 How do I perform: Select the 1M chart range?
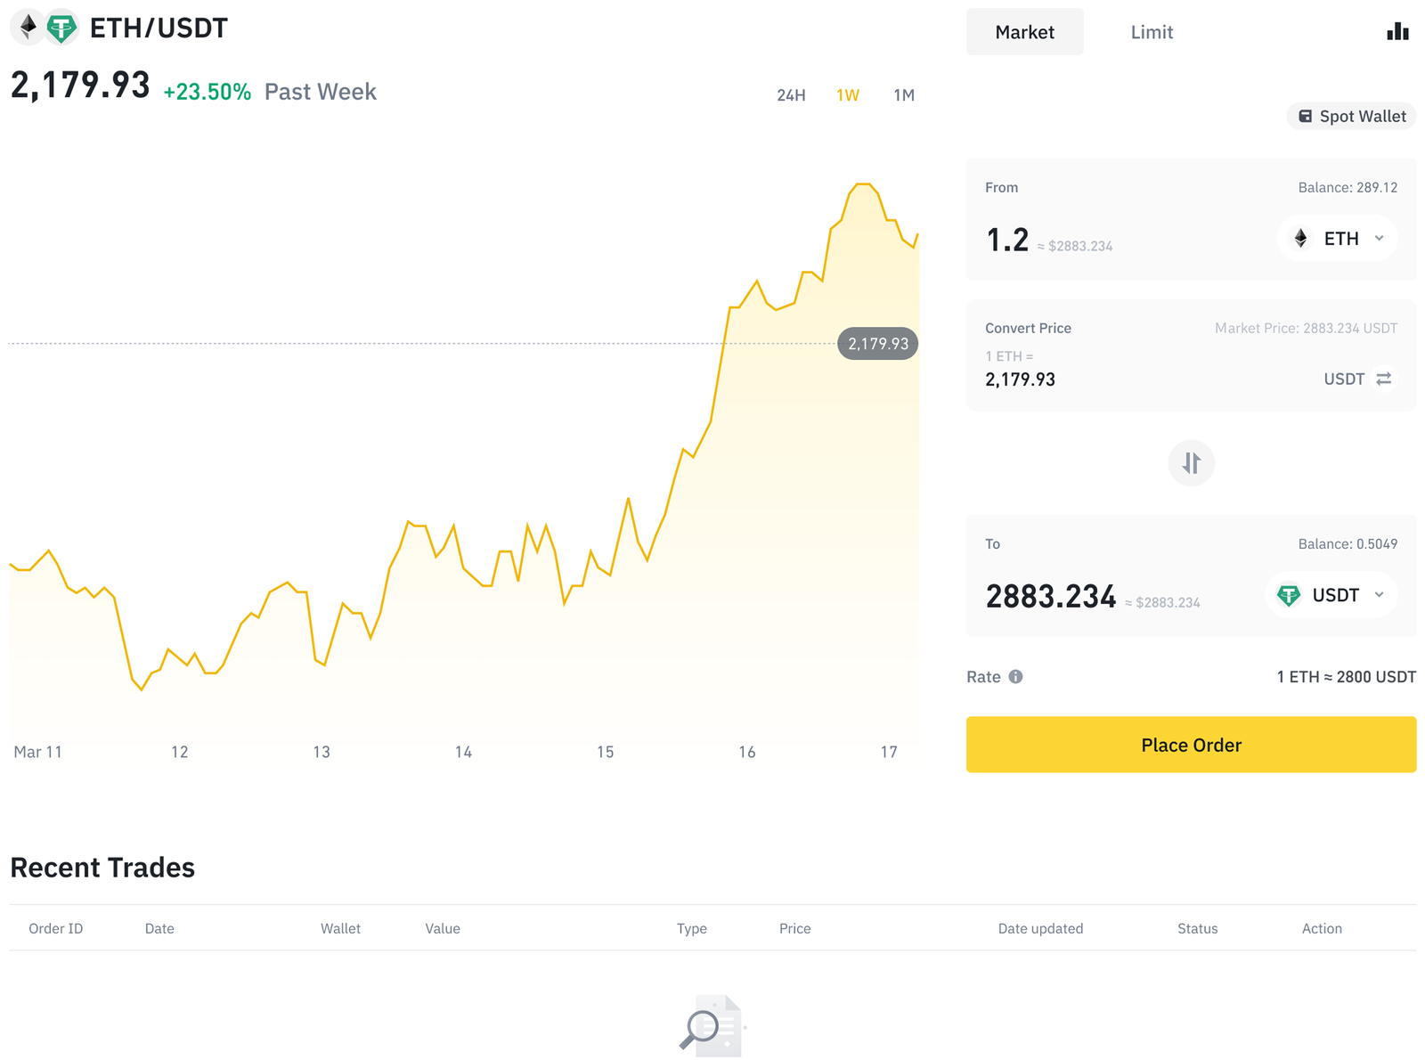[x=904, y=95]
